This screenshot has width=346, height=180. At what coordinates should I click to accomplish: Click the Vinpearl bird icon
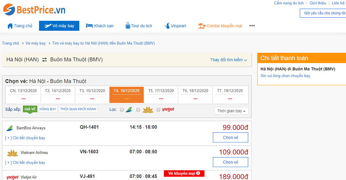167,26
